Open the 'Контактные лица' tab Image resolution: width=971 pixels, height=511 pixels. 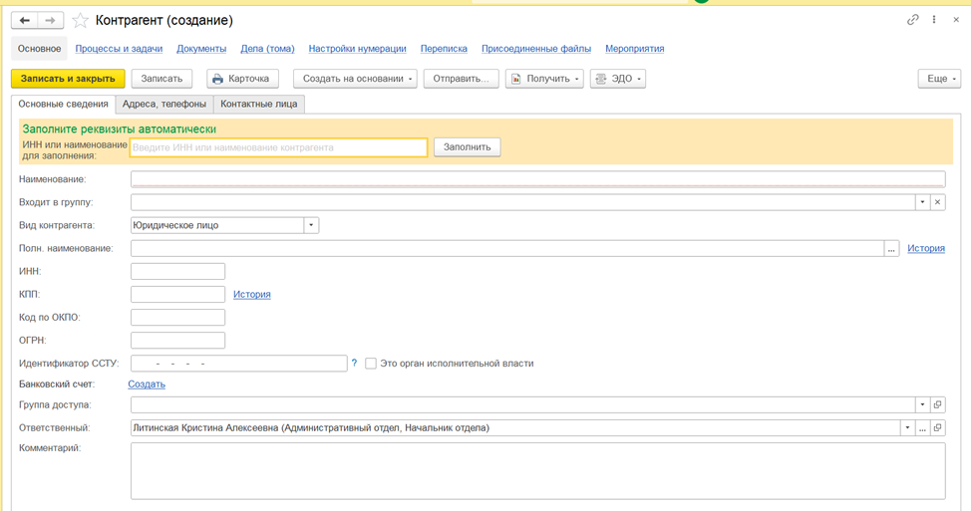tap(258, 104)
